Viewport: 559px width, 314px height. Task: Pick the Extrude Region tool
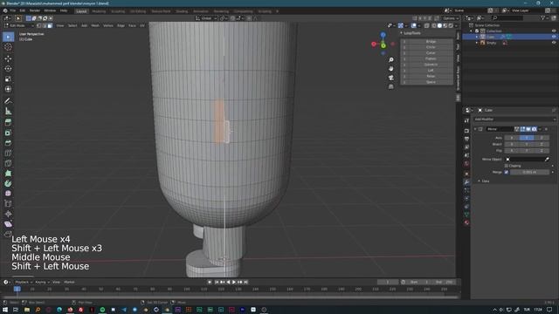(8, 122)
